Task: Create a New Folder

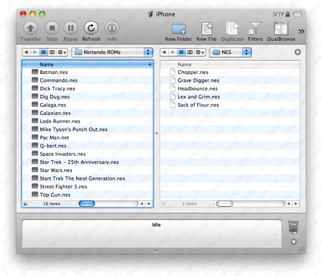Action: (178, 29)
